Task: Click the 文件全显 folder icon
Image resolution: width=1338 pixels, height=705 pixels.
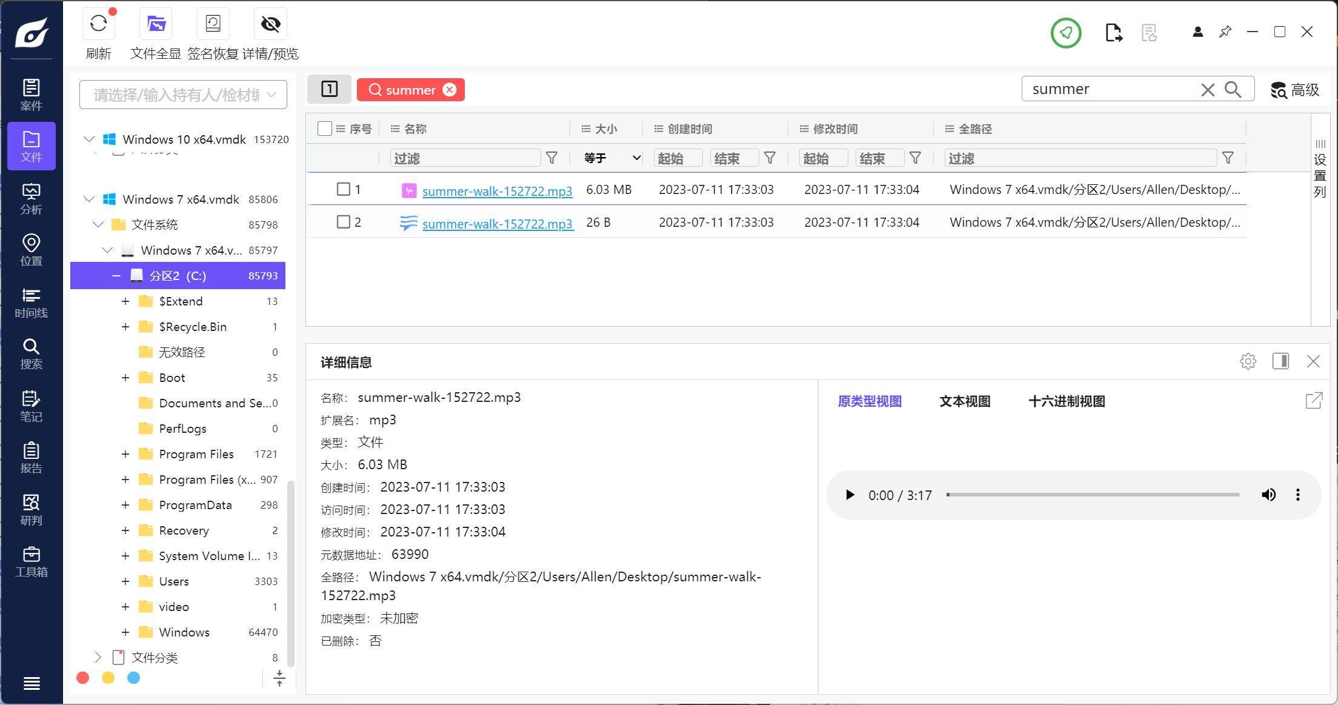Action: click(x=156, y=24)
